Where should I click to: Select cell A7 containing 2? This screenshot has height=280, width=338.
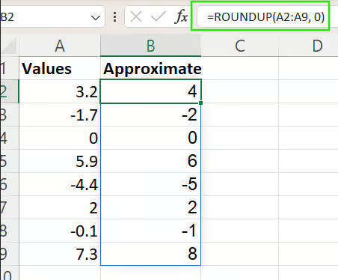(60, 207)
